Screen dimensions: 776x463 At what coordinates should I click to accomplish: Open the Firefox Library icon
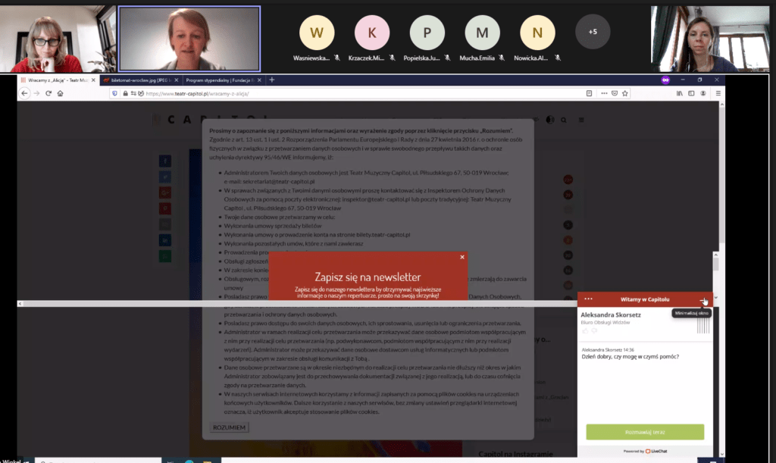pos(680,93)
